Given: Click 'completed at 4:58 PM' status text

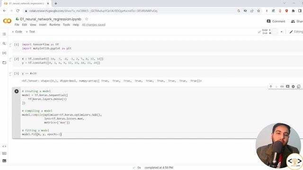Looking at the screenshot, I should pos(159,168).
